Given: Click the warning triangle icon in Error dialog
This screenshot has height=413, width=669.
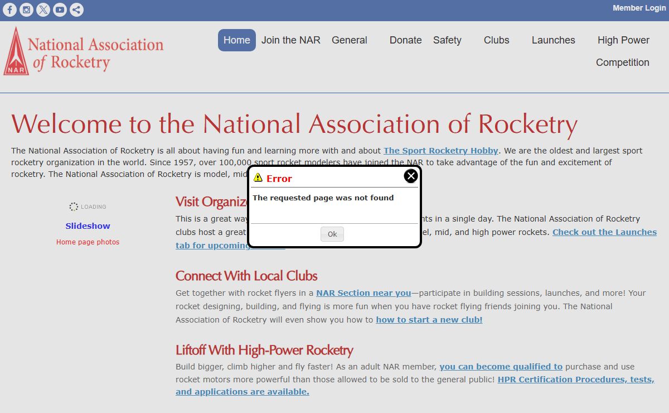Looking at the screenshot, I should [x=258, y=178].
